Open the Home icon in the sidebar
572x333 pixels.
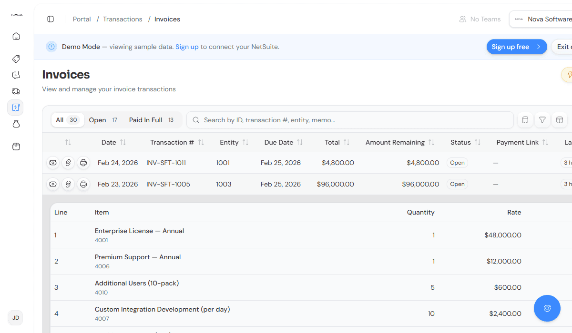(x=16, y=36)
